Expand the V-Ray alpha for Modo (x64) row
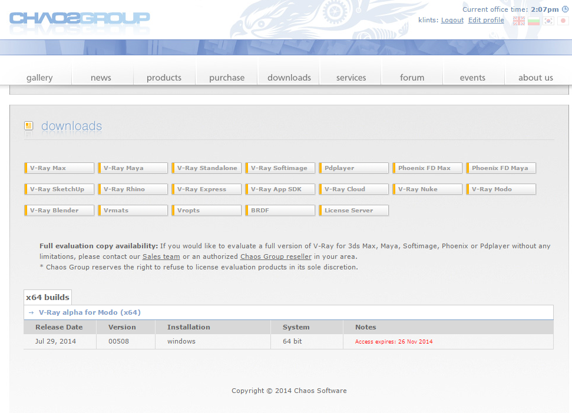The height and width of the screenshot is (413, 572). [289, 312]
